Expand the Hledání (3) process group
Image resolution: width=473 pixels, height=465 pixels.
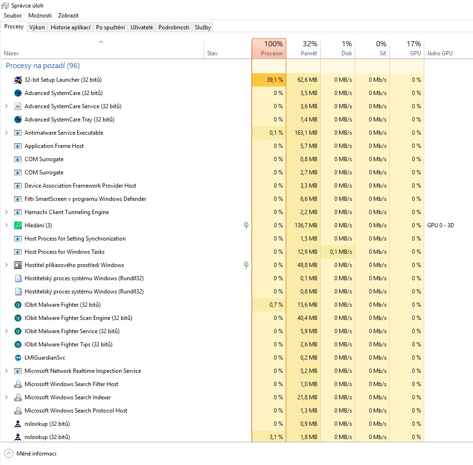[x=6, y=225]
